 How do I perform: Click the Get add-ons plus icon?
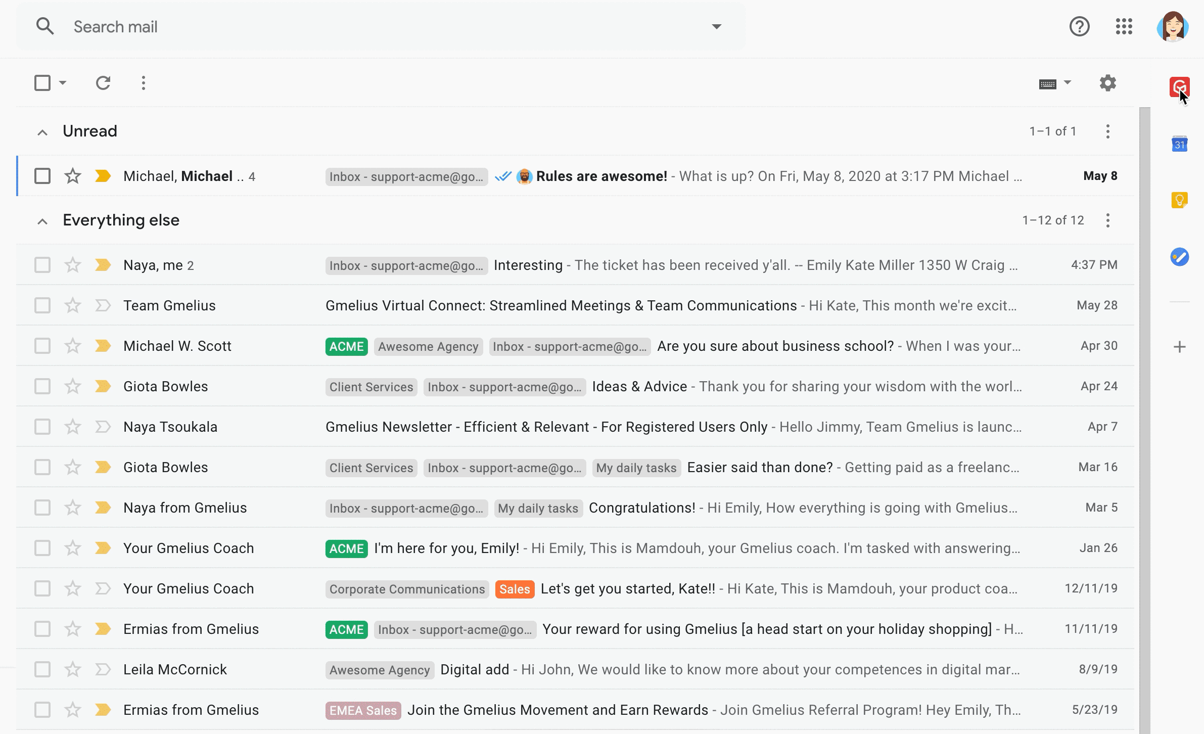coord(1179,347)
